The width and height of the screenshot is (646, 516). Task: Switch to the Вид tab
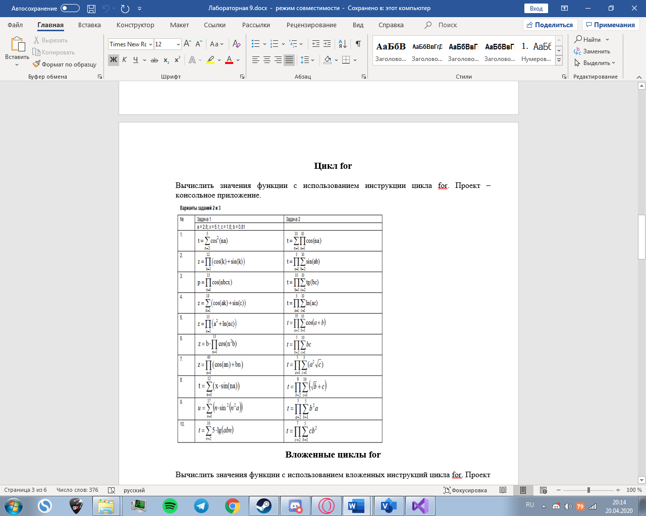pyautogui.click(x=358, y=25)
